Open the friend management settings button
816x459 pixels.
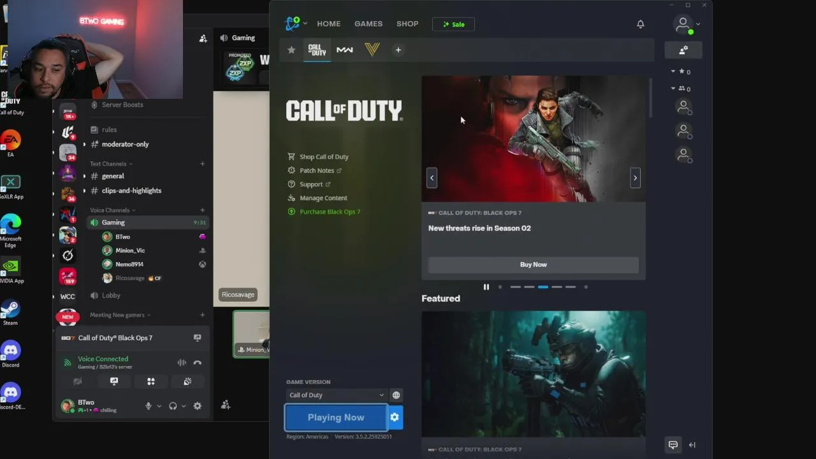coord(683,50)
